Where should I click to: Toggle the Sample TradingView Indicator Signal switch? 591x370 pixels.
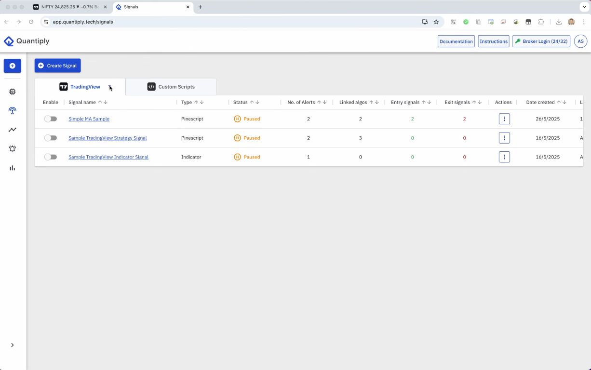click(x=50, y=157)
